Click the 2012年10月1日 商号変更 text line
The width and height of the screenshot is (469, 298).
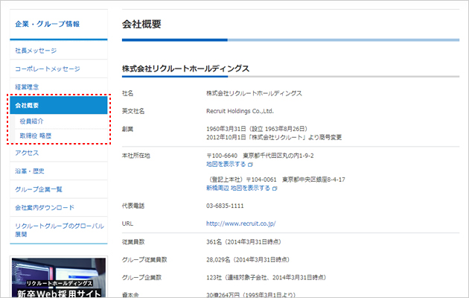(x=274, y=137)
